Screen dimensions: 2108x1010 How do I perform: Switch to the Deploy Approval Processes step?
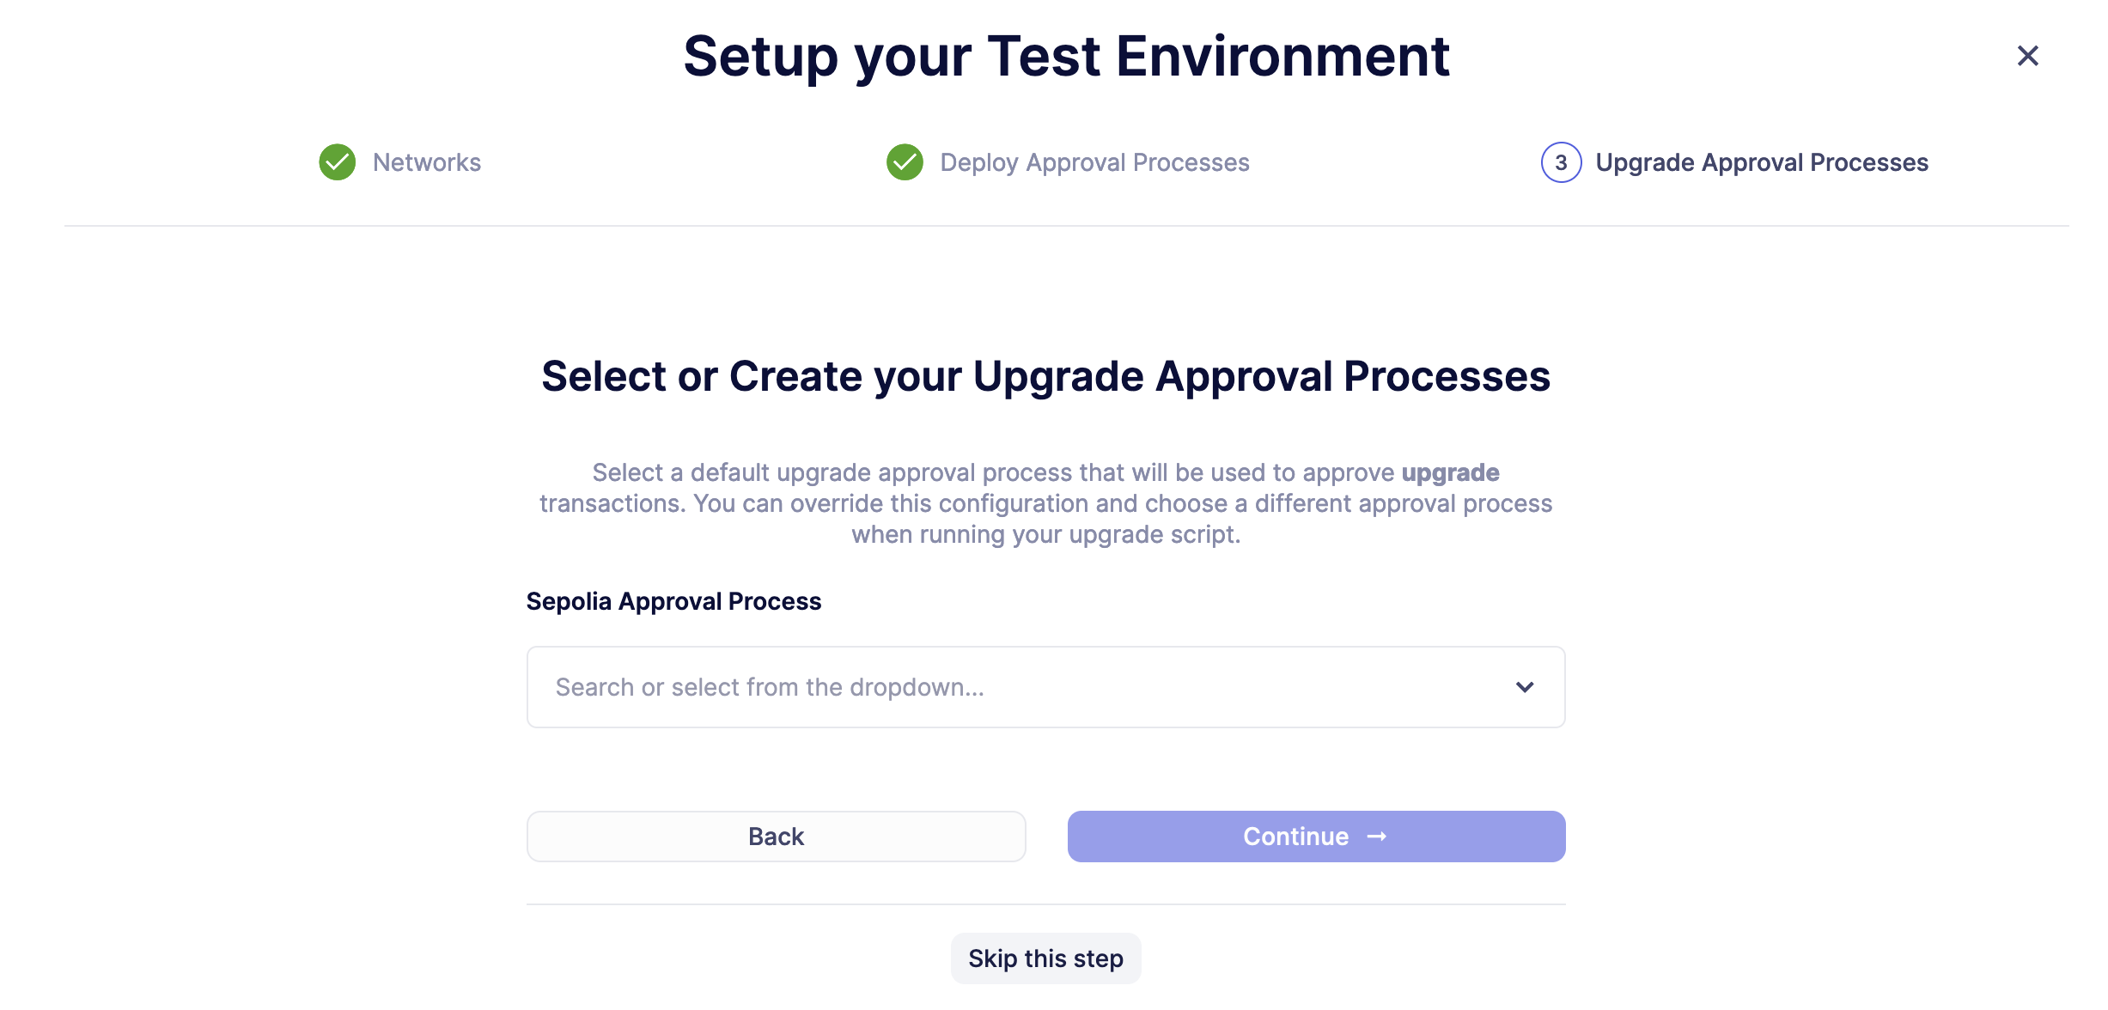[x=1094, y=162]
